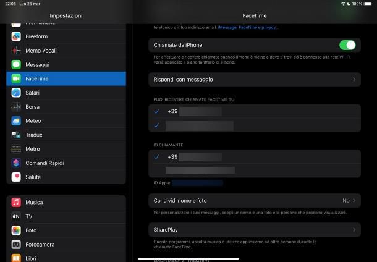Select redacted email as caller ID

(x=255, y=171)
